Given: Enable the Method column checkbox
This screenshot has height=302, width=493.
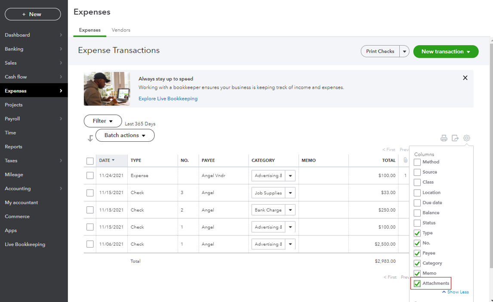Looking at the screenshot, I should [x=417, y=162].
